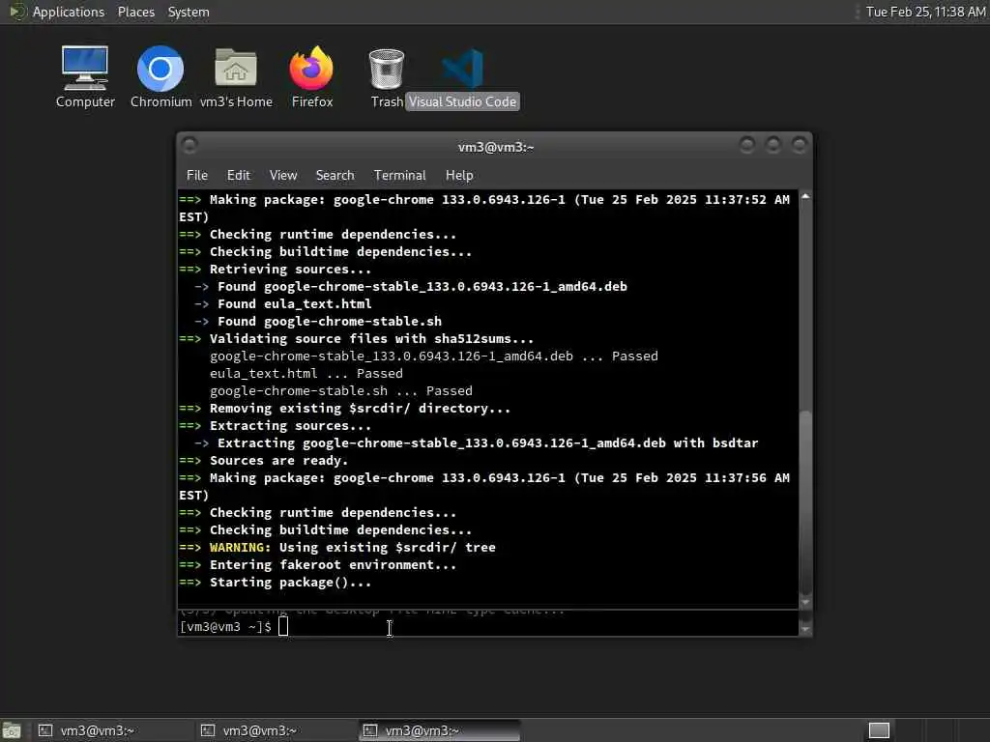Click 'Found google-chrome-stable.sh' terminal line
This screenshot has height=742, width=990.
coord(329,321)
